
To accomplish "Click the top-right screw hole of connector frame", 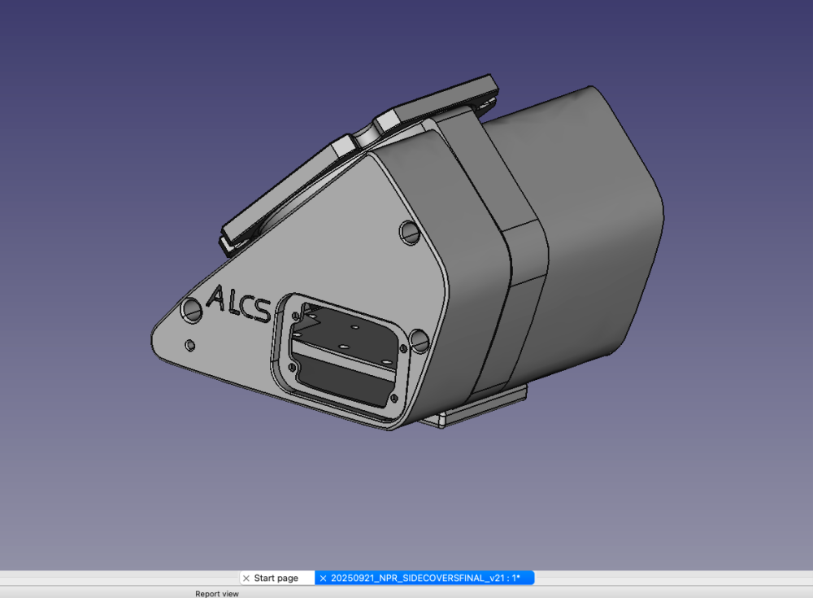I will click(402, 350).
